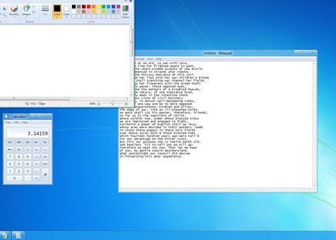Click Notepad's horizontal scrollbar right arrow
Screen dimensions: 336x240
[x=310, y=189]
